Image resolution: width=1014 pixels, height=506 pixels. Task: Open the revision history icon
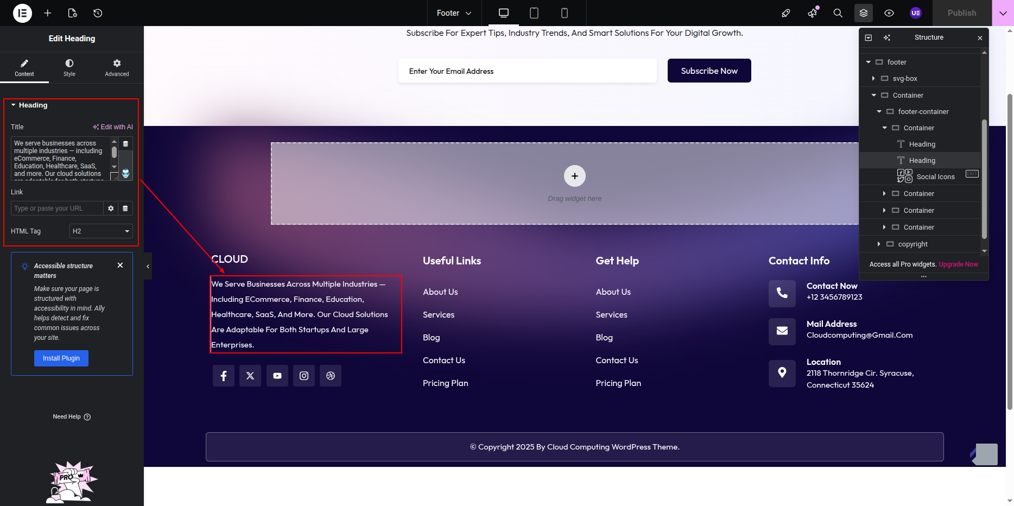98,13
